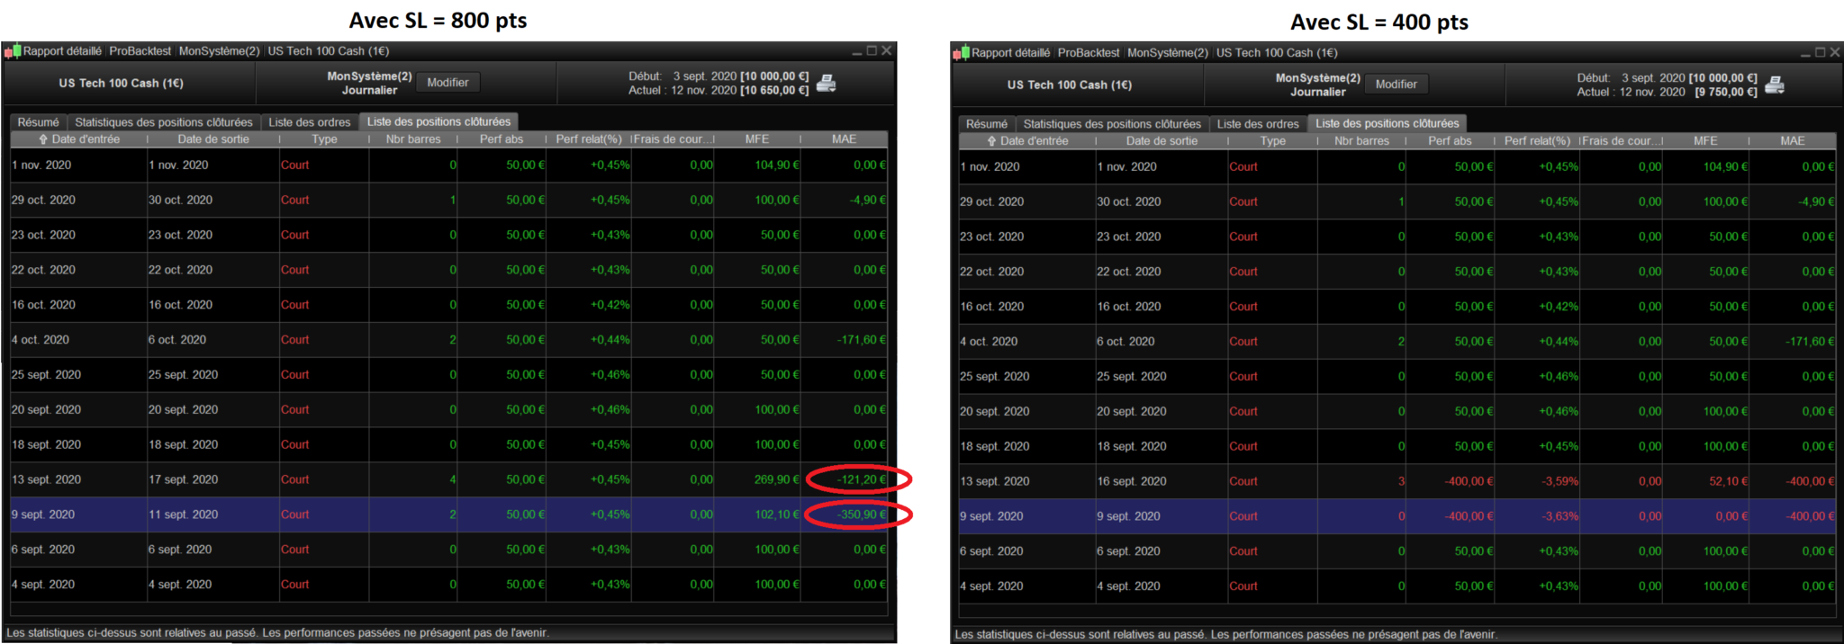Image resolution: width=1844 pixels, height=644 pixels.
Task: Switch to Liste des ordres tab, left window
Action: pyautogui.click(x=310, y=122)
